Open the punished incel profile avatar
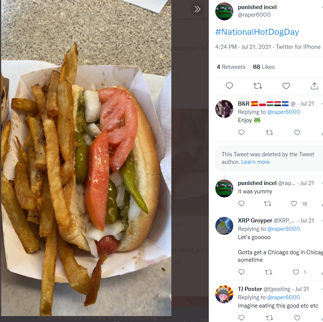 [x=224, y=11]
